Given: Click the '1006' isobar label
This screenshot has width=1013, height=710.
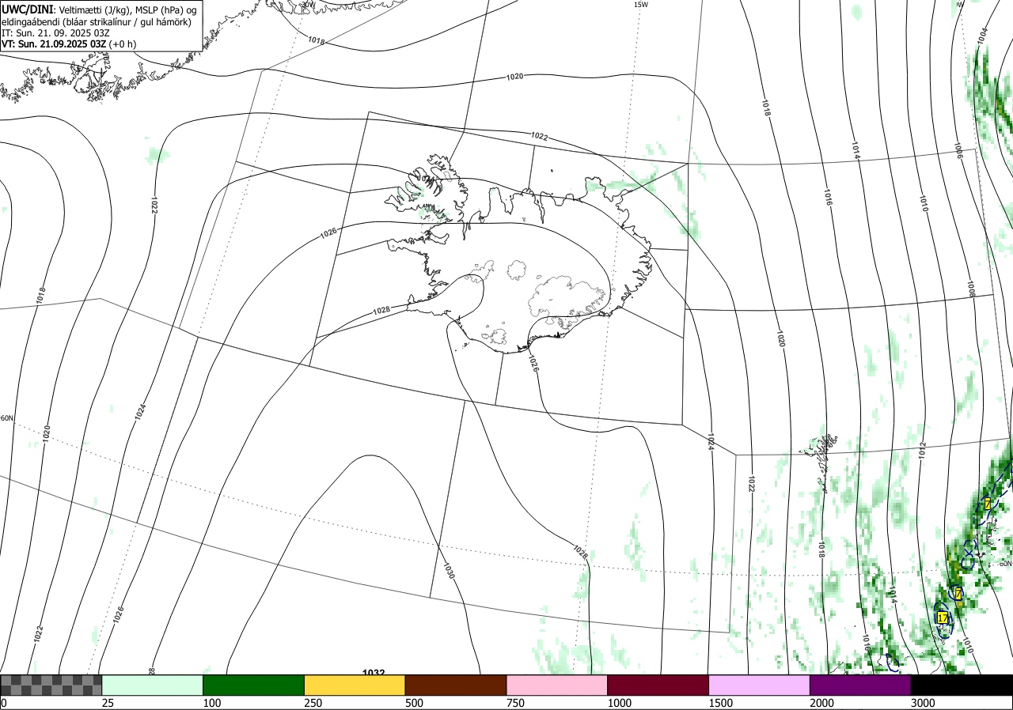Looking at the screenshot, I should click(957, 151).
